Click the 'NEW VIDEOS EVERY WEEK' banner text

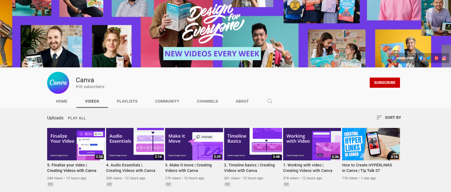212,54
